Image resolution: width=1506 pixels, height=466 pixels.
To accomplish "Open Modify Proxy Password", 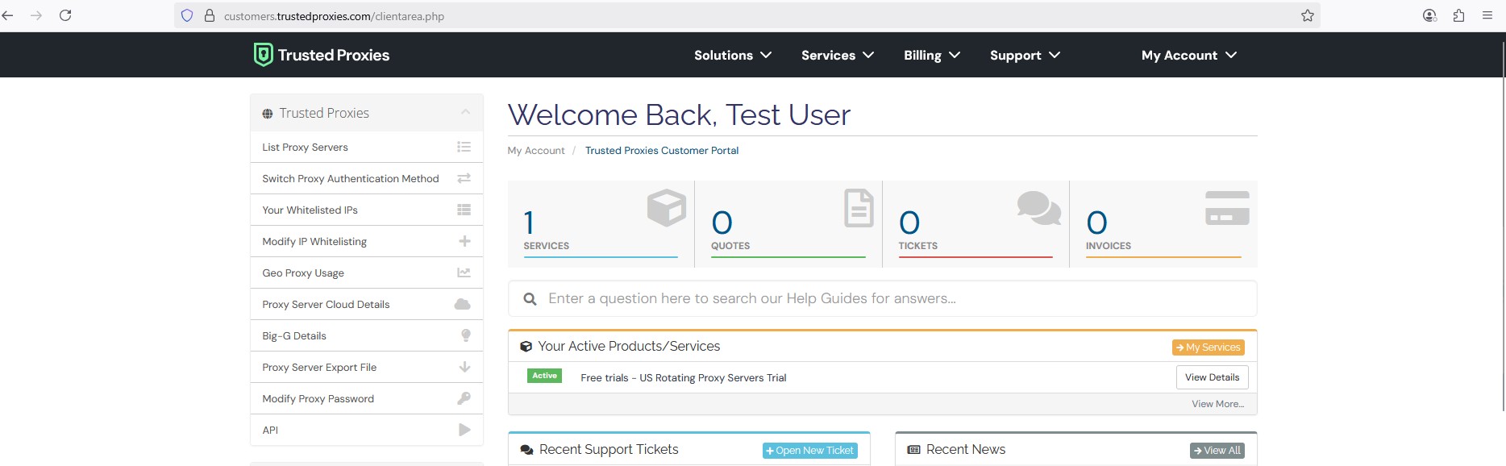I will coord(367,398).
